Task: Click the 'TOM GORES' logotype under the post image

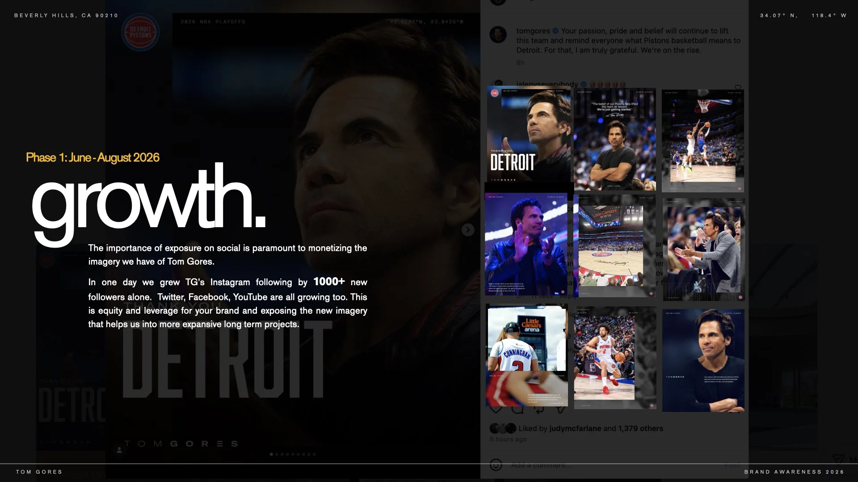Action: [181, 444]
